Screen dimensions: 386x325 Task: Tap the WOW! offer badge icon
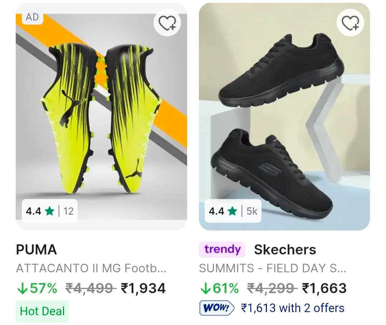(x=217, y=308)
